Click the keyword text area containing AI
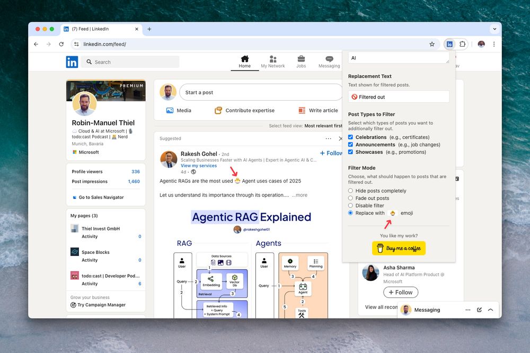Viewport: 530px width, 353px height. [399, 57]
